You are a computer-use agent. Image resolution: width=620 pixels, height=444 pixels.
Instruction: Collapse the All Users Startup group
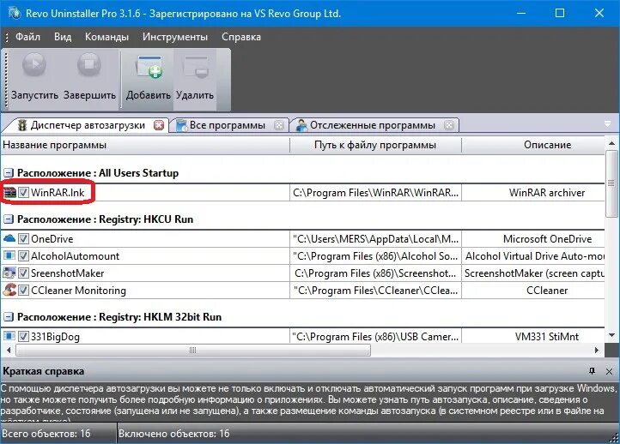pos(9,173)
